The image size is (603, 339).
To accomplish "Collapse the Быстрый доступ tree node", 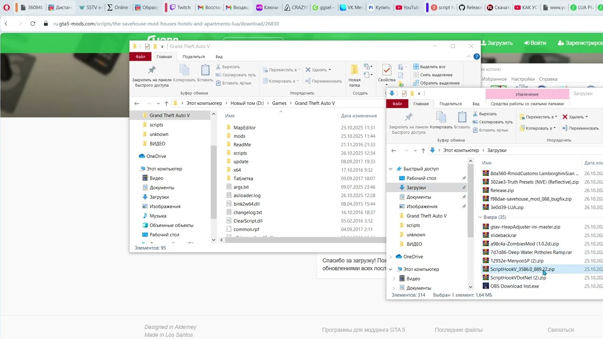I will click(x=391, y=169).
